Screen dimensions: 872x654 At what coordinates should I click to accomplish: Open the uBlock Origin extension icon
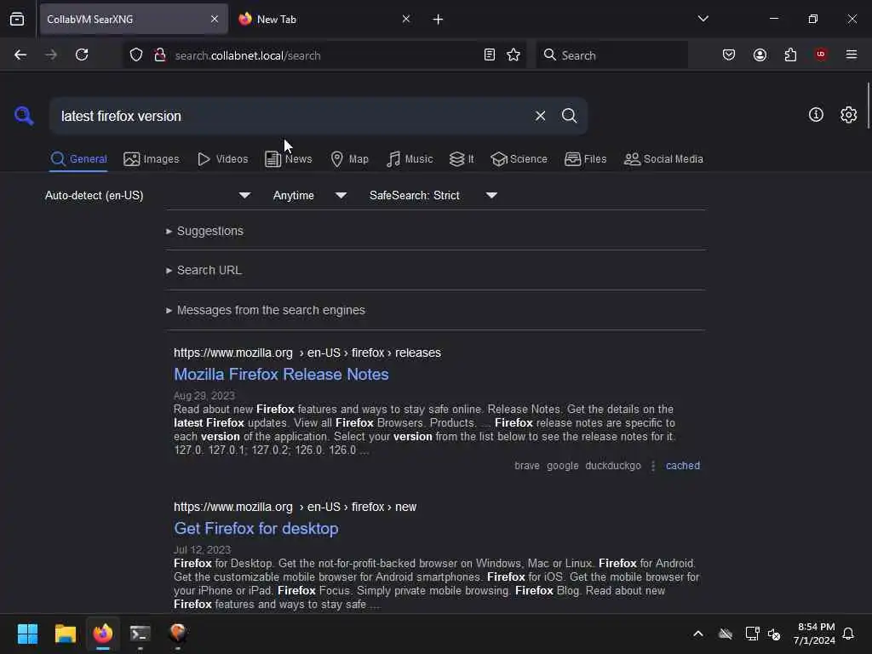coord(821,54)
